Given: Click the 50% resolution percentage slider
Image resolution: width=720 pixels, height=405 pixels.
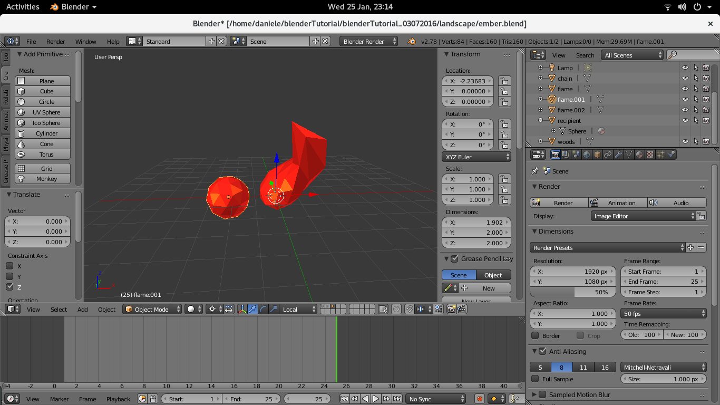Looking at the screenshot, I should [x=572, y=292].
